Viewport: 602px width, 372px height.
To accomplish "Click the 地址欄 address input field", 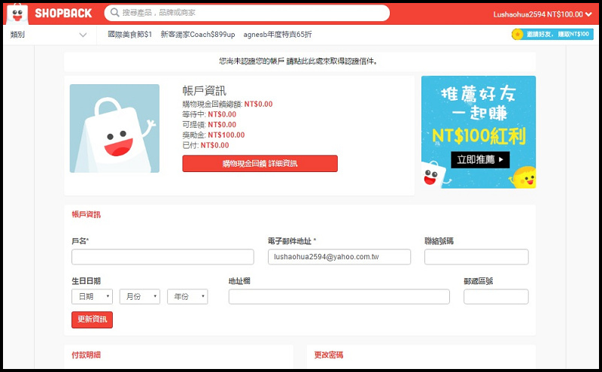I will [339, 296].
